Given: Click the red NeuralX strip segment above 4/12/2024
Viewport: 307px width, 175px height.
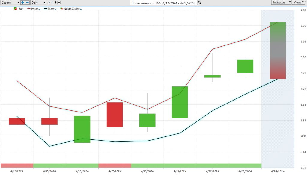Looking at the screenshot, I should click(17, 166).
